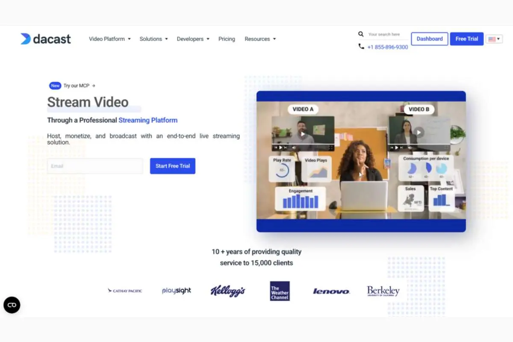Screen dimensions: 513x342
Task: Expand the Video Platform menu
Action: coord(110,39)
